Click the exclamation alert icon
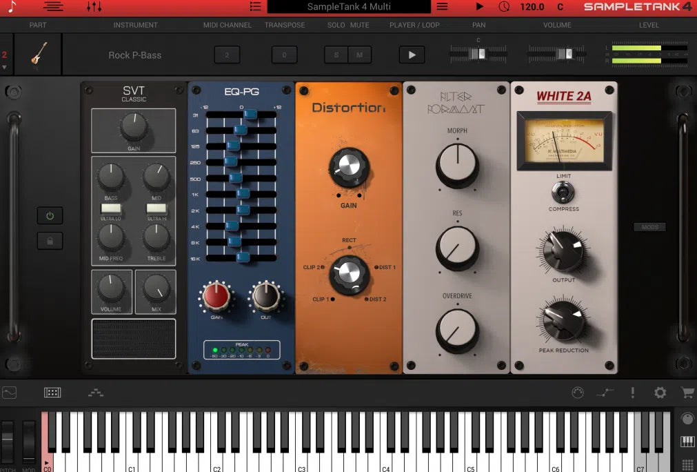The height and width of the screenshot is (472, 697). [x=632, y=392]
